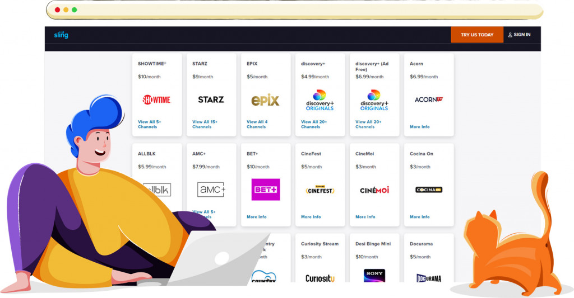Click the CinéMoi logo

(374, 190)
